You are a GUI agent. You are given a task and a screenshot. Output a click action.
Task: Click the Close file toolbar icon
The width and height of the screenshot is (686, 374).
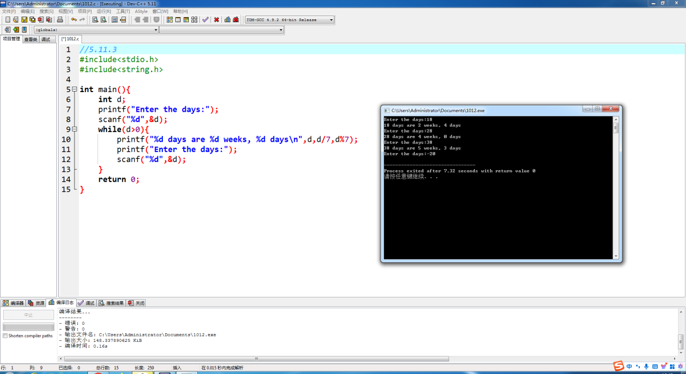click(41, 20)
